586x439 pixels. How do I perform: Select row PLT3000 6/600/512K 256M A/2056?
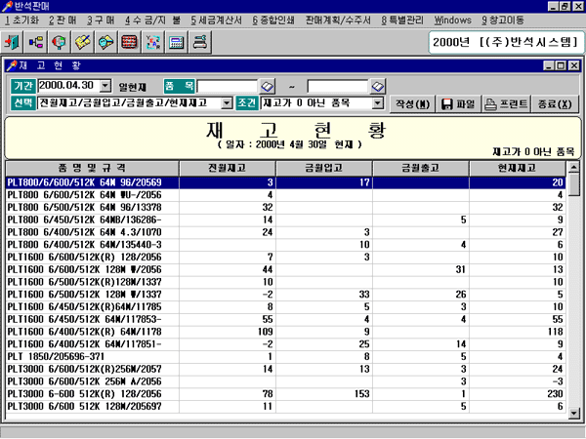pos(286,381)
